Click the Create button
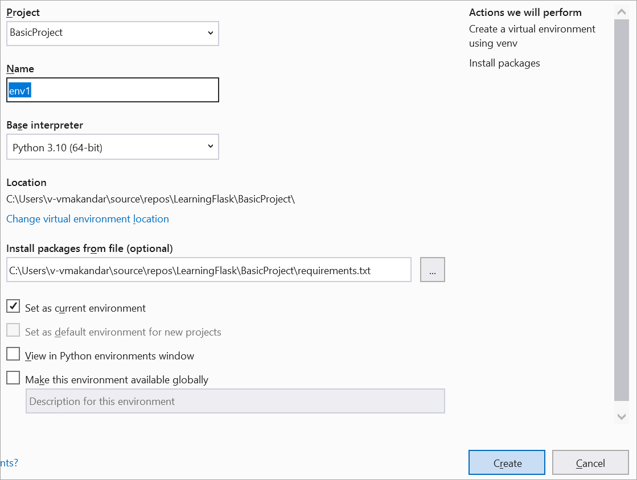Screen dimensions: 637x480 pyautogui.click(x=506, y=462)
